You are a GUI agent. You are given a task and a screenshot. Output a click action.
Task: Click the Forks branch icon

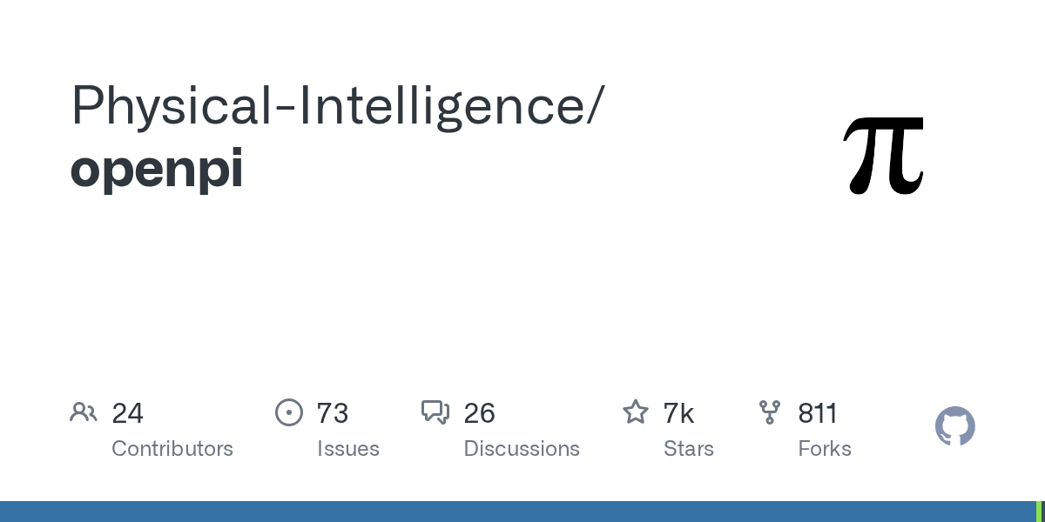[x=770, y=412]
